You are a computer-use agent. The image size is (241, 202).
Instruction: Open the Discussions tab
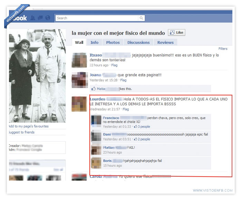(138, 42)
